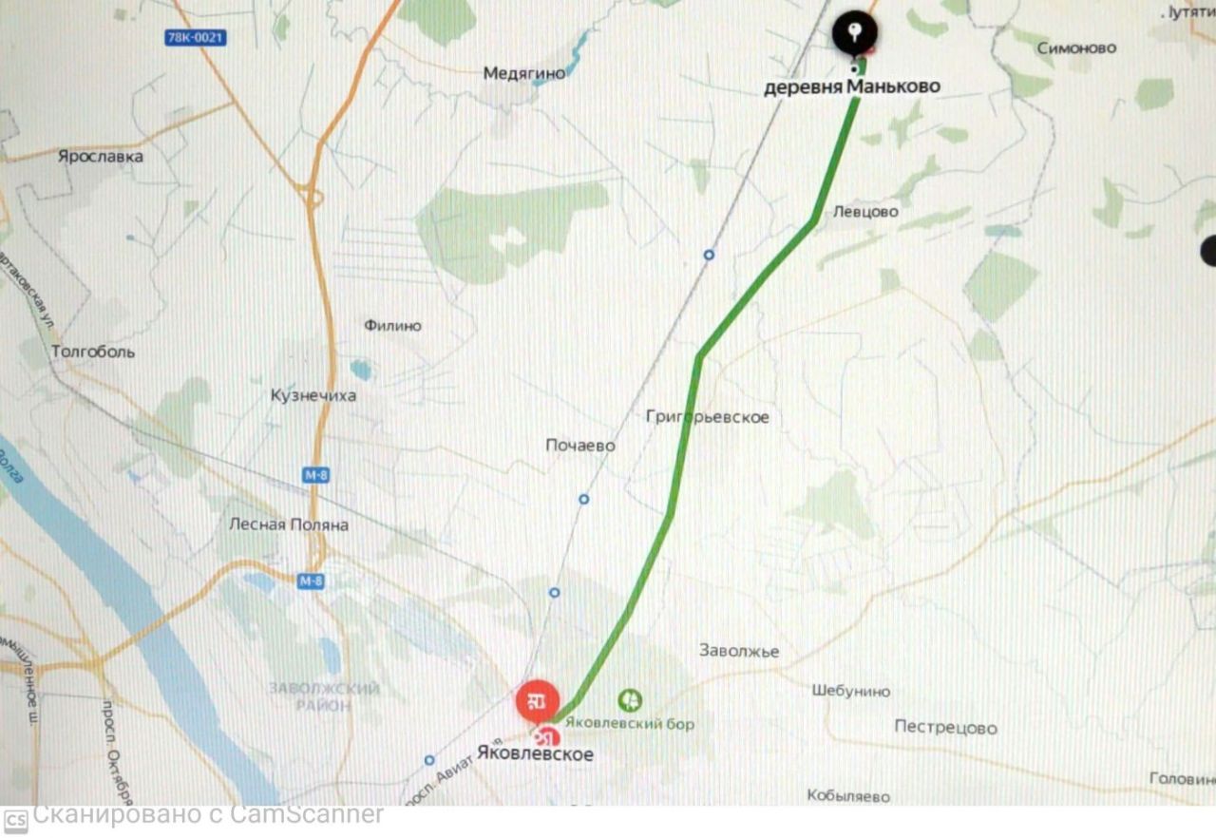This screenshot has width=1216, height=838.
Task: Click the black destination pin above Маньково
Action: pos(855,33)
